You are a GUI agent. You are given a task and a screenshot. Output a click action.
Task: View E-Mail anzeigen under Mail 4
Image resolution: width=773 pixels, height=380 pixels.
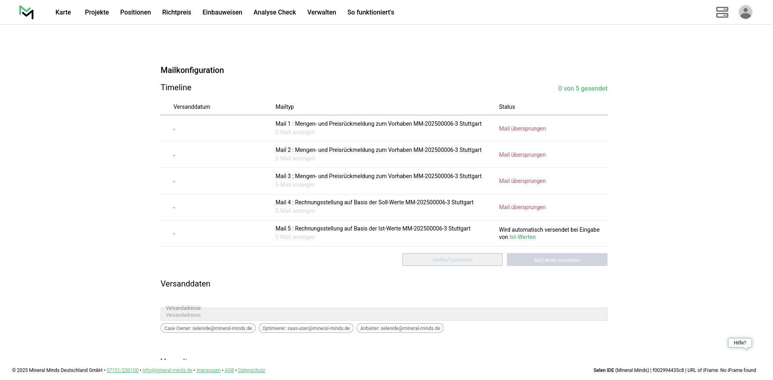point(295,211)
